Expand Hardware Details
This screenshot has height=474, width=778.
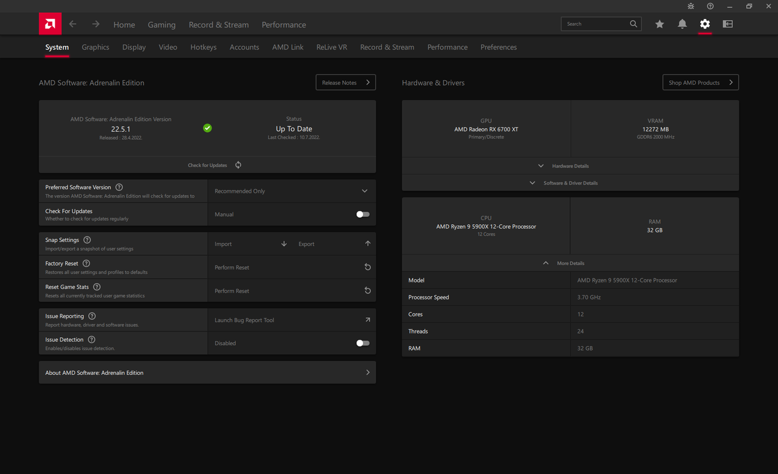[570, 166]
